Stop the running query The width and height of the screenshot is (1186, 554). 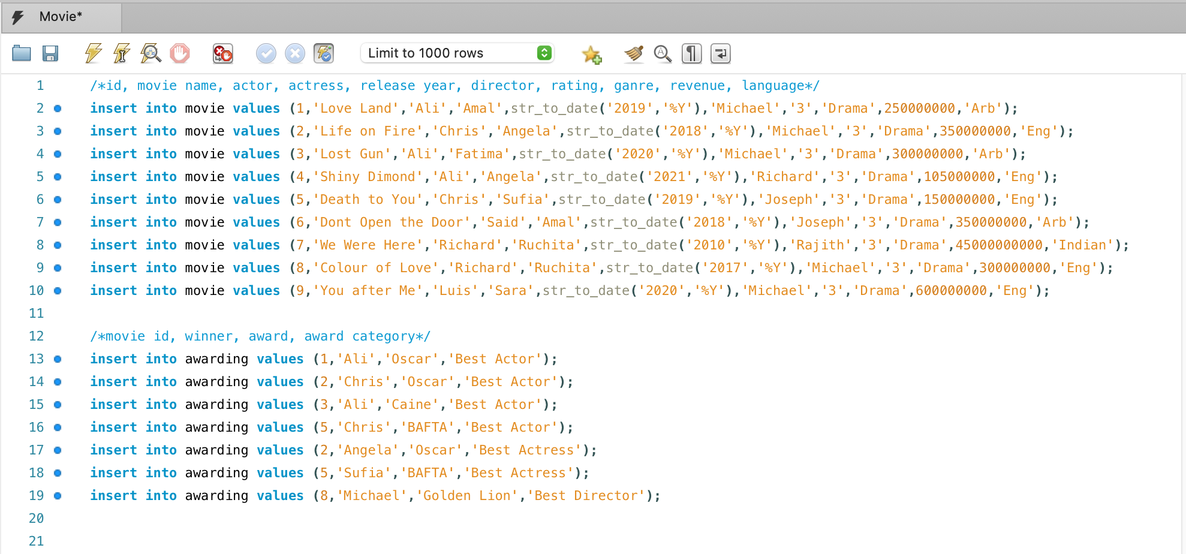coord(180,53)
